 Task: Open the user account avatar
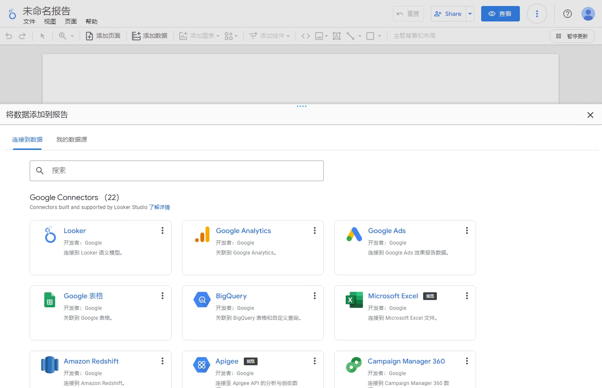pyautogui.click(x=588, y=14)
